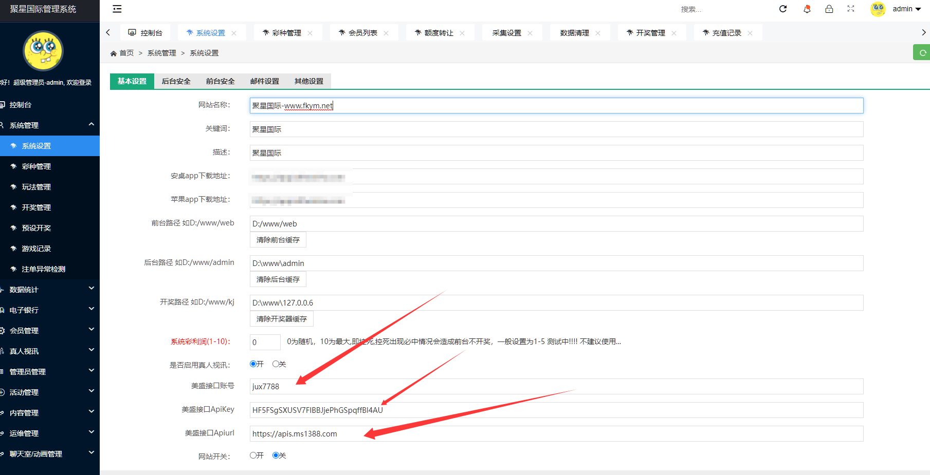Switch to the 邮件设置 tab
Image resolution: width=930 pixels, height=475 pixels.
click(264, 81)
